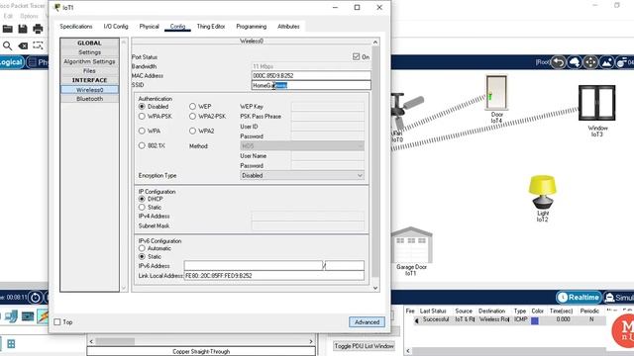This screenshot has width=634, height=356.
Task: Toggle the Port Status On checkbox
Action: 356,56
